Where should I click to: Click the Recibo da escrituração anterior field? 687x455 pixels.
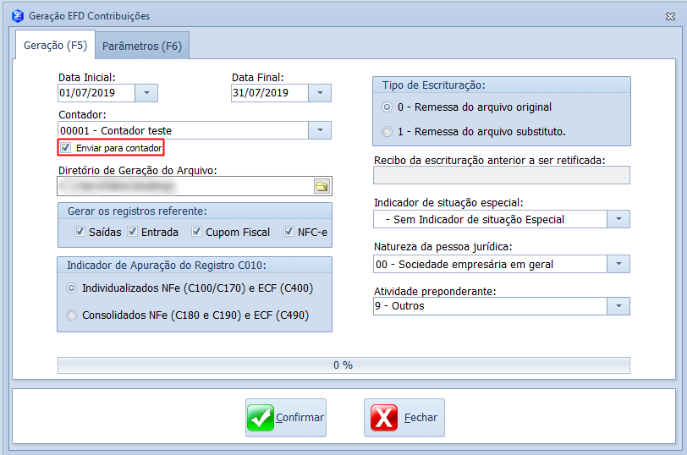pos(501,175)
